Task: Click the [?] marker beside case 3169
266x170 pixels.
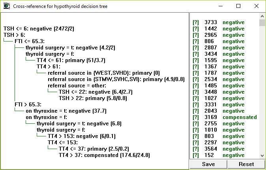Action: click(196, 117)
